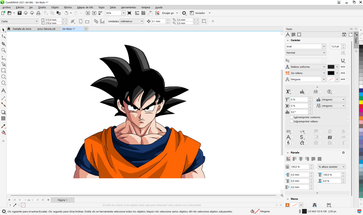
Task: Toggle right paragraph alignment
Action: coord(307,159)
